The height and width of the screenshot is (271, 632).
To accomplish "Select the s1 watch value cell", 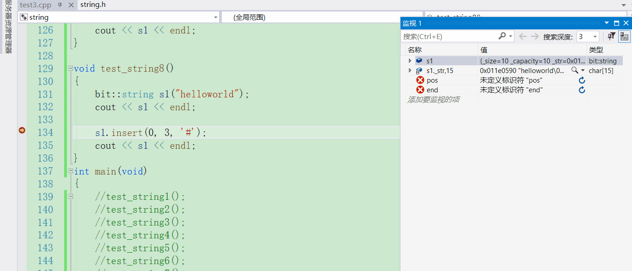I will 532,61.
